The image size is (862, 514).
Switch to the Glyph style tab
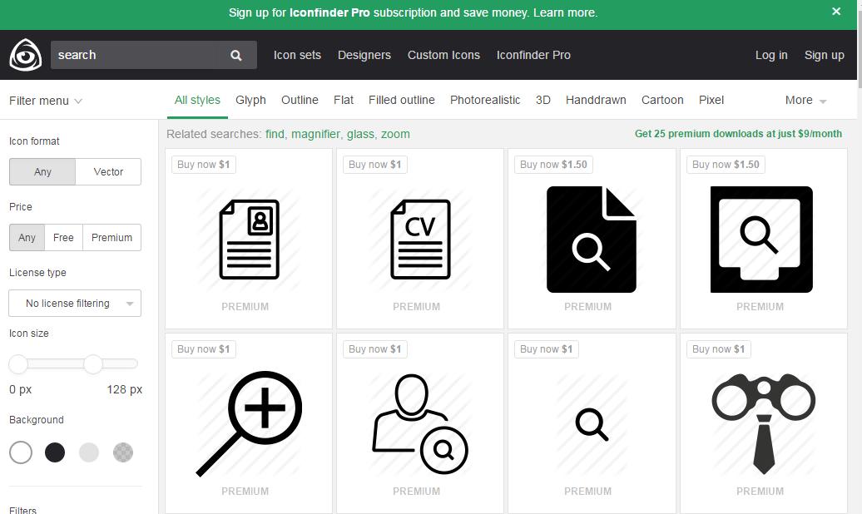tap(250, 100)
